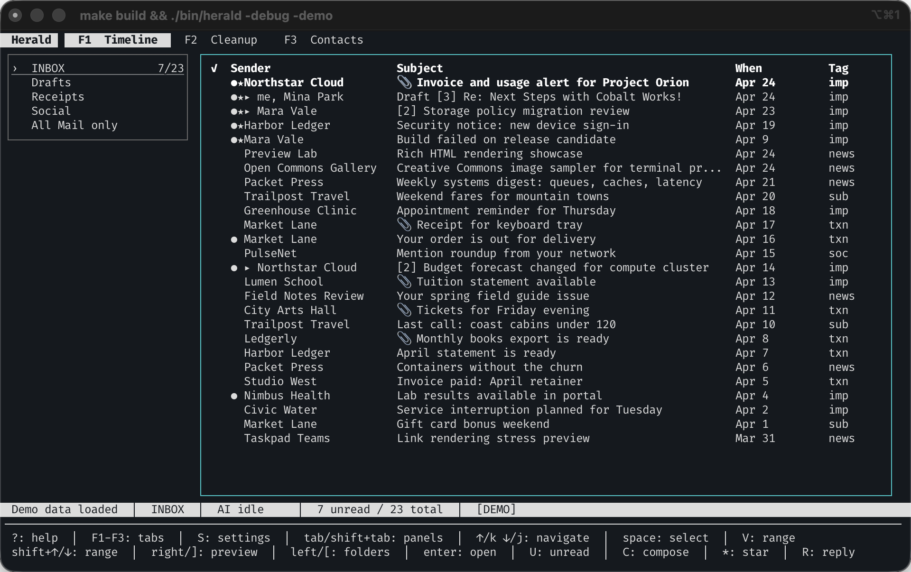
Task: Expand thread triangle for Mara Vale Storage policy
Action: tap(247, 111)
